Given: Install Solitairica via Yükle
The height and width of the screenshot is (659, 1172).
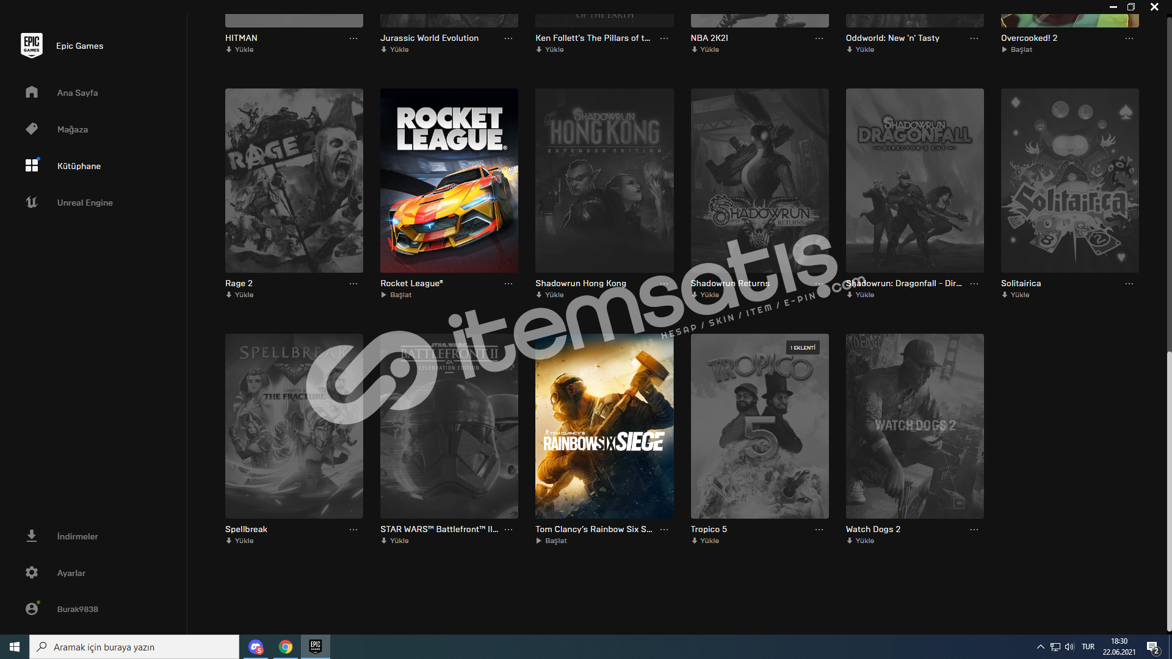Looking at the screenshot, I should (x=1016, y=295).
